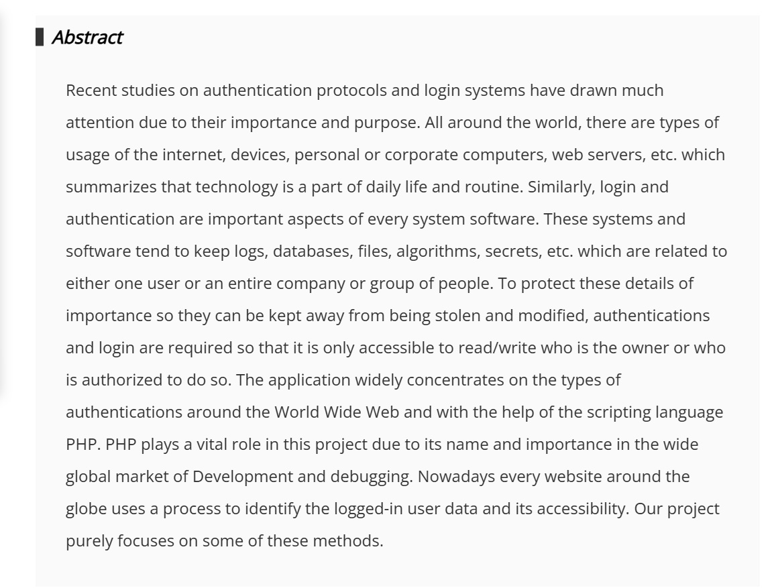This screenshot has width=776, height=588.
Task: Click the final line starting "purely focuses"
Action: (224, 540)
